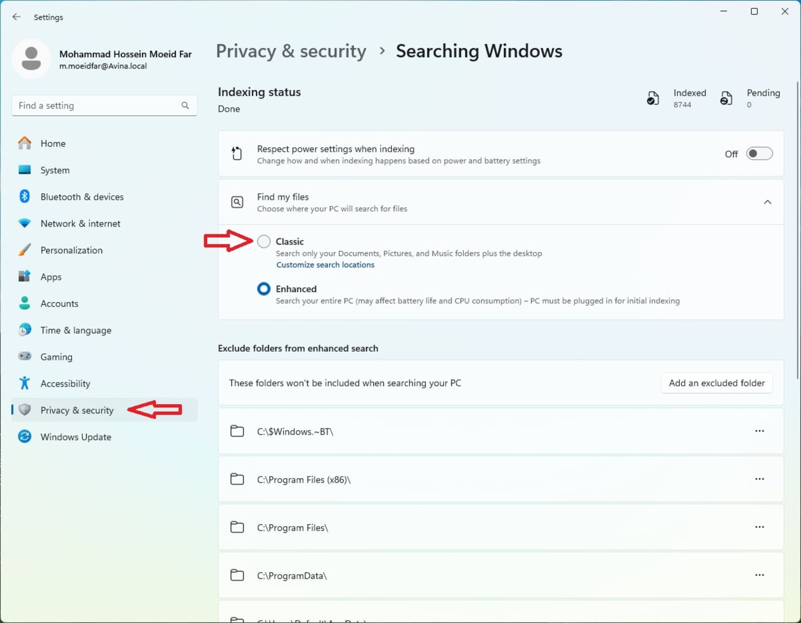Viewport: 801px width, 623px height.
Task: Click the power settings battery icon
Action: coord(237,153)
